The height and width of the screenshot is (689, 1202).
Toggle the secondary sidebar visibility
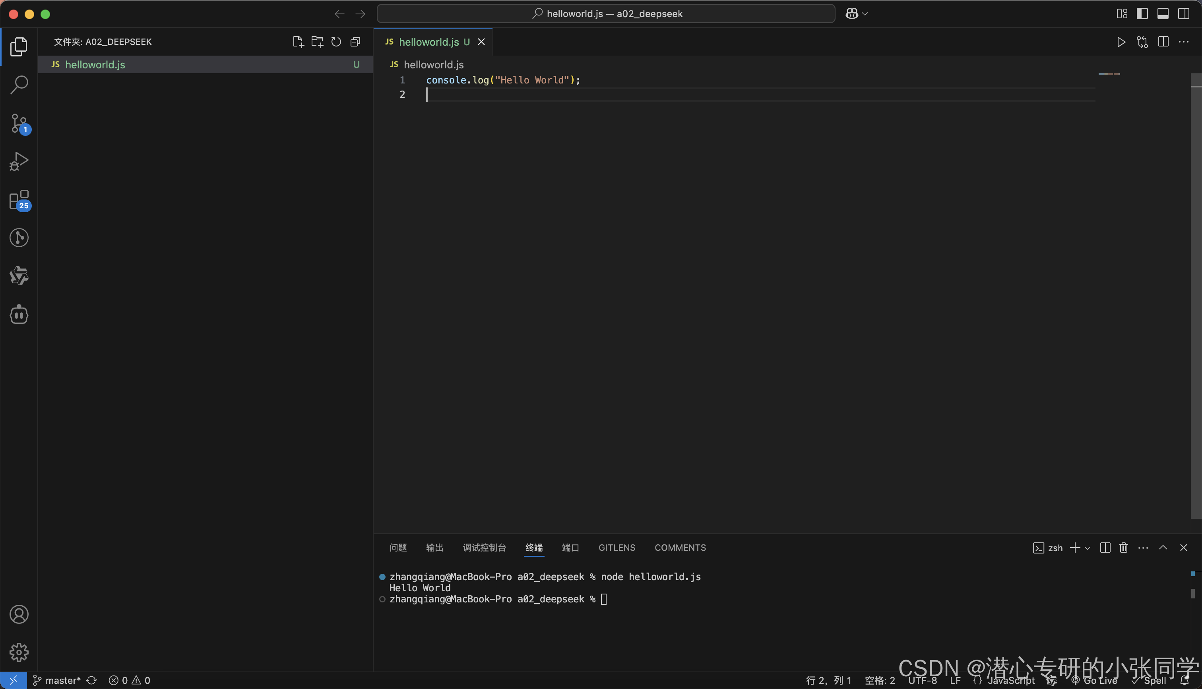tap(1184, 14)
